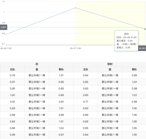Select the 即时 column group header
The height and width of the screenshot is (139, 146).
[110, 64]
